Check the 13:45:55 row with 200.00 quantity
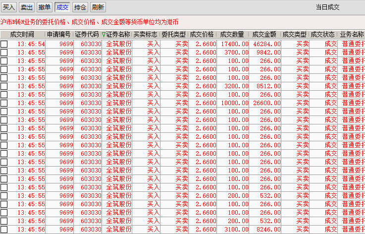 4,196
